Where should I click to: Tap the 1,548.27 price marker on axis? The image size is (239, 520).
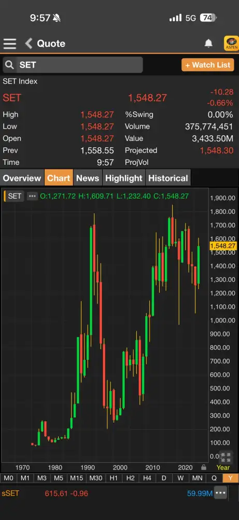pos(223,246)
